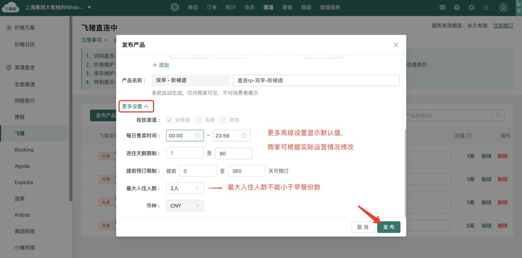This screenshot has width=522, height=258.
Task: Toggle the 商旅 checkbox
Action: point(223,120)
